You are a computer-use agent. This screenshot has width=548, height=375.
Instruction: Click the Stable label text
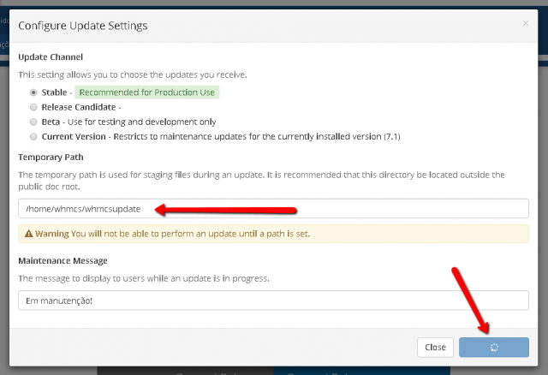click(54, 92)
